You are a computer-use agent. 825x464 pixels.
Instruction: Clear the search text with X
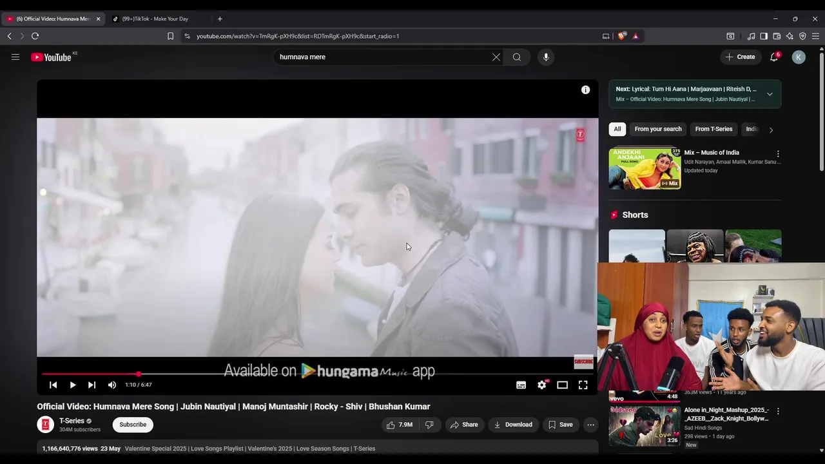click(496, 57)
